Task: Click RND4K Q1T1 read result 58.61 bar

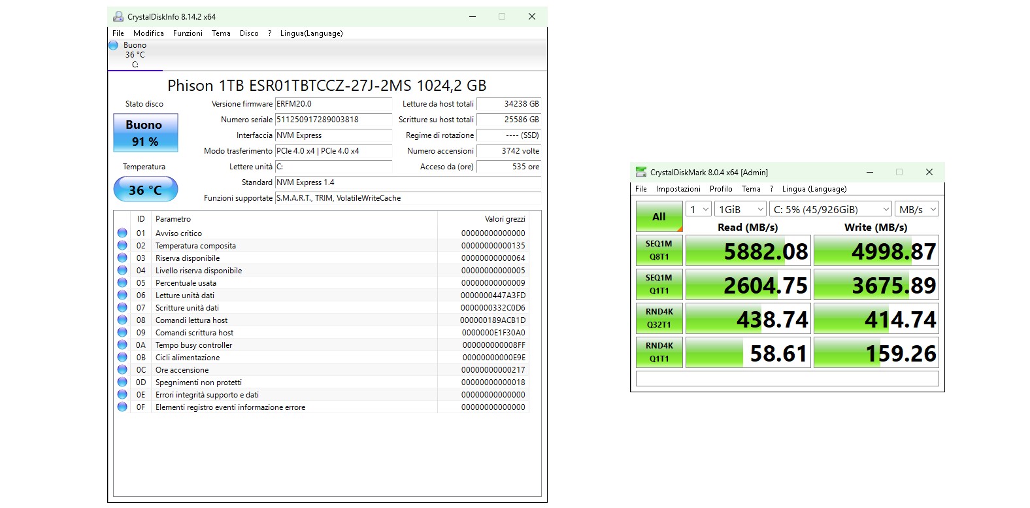Action: 748,352
